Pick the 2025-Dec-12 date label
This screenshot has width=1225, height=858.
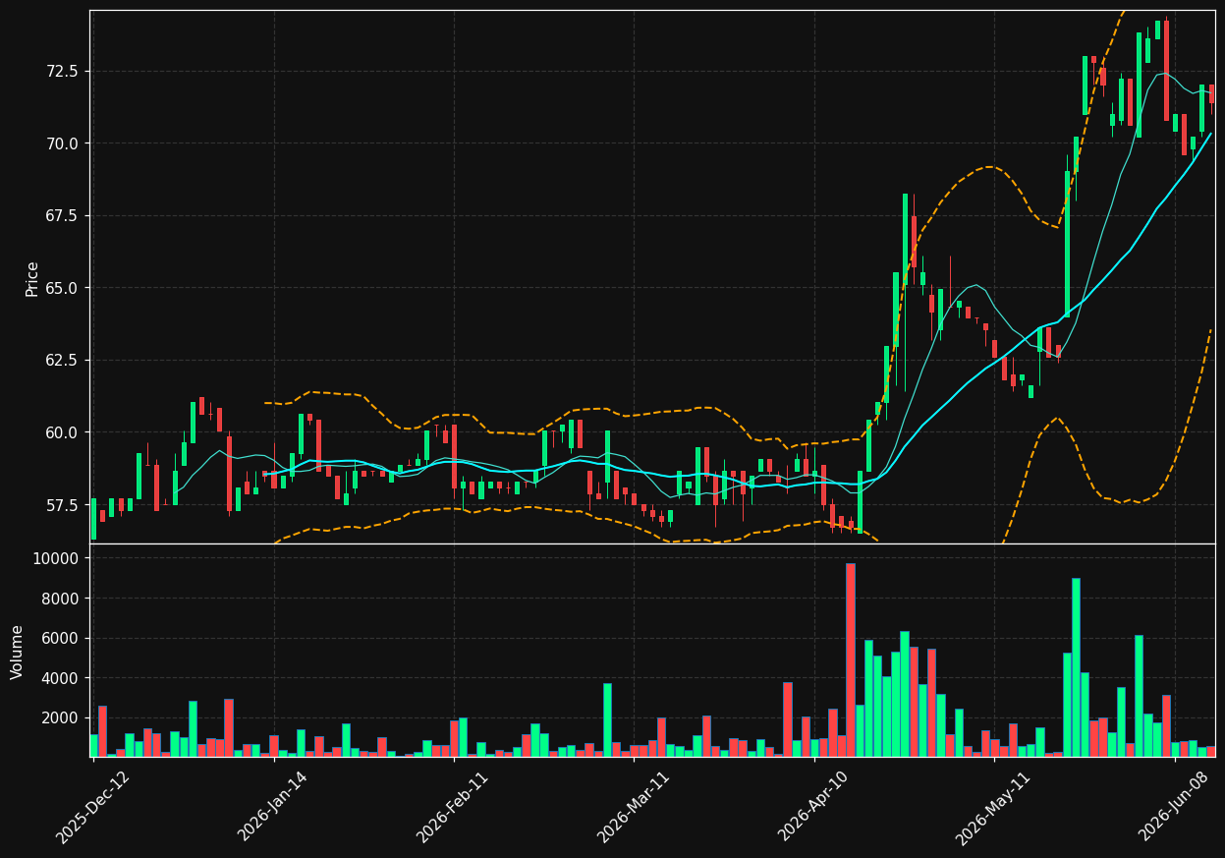pyautogui.click(x=93, y=807)
